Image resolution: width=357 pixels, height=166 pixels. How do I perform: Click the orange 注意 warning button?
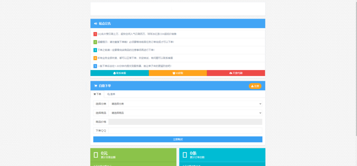tap(255, 86)
